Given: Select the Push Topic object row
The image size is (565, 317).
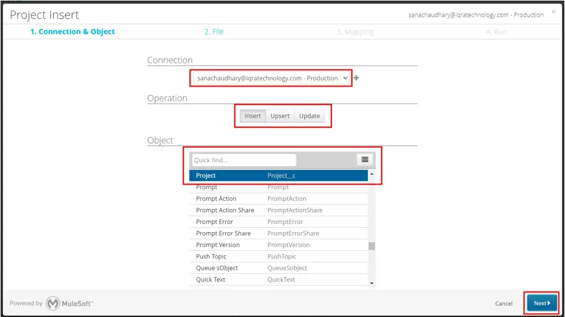Looking at the screenshot, I should [x=278, y=256].
